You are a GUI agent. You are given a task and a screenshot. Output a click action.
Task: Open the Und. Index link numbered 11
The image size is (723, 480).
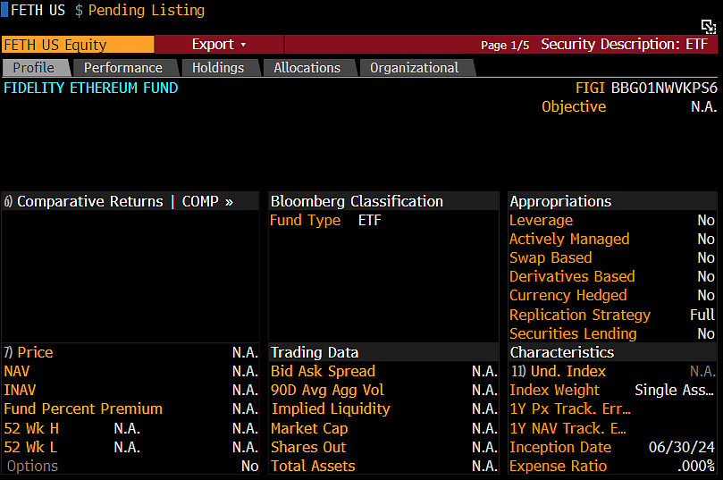point(558,371)
